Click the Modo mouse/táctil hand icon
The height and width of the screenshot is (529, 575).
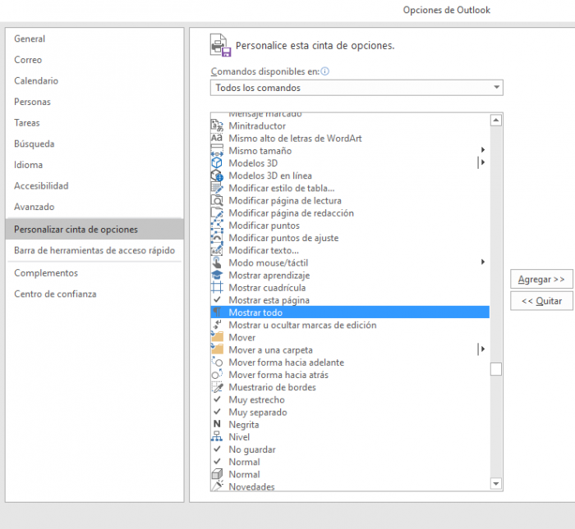click(217, 262)
